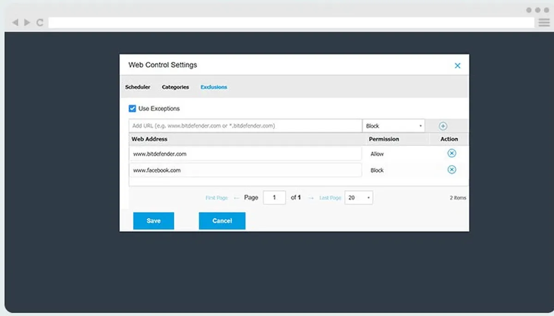This screenshot has width=554, height=316.
Task: Remove www.facebook.com exception with its X icon
Action: coord(452,170)
